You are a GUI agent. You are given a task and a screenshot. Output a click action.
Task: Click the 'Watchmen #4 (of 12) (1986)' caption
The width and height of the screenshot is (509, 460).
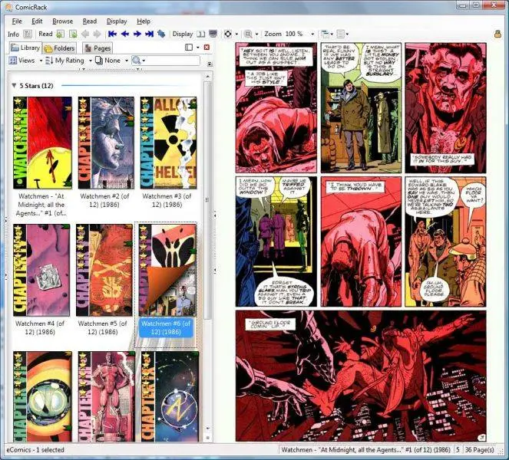40,327
